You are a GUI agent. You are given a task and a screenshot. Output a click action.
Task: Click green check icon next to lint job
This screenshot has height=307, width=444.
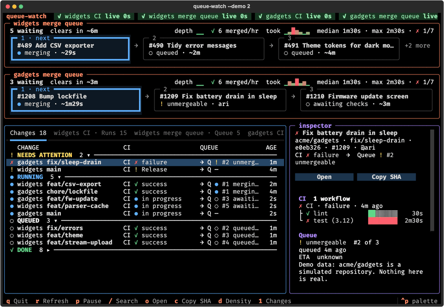click(x=308, y=213)
